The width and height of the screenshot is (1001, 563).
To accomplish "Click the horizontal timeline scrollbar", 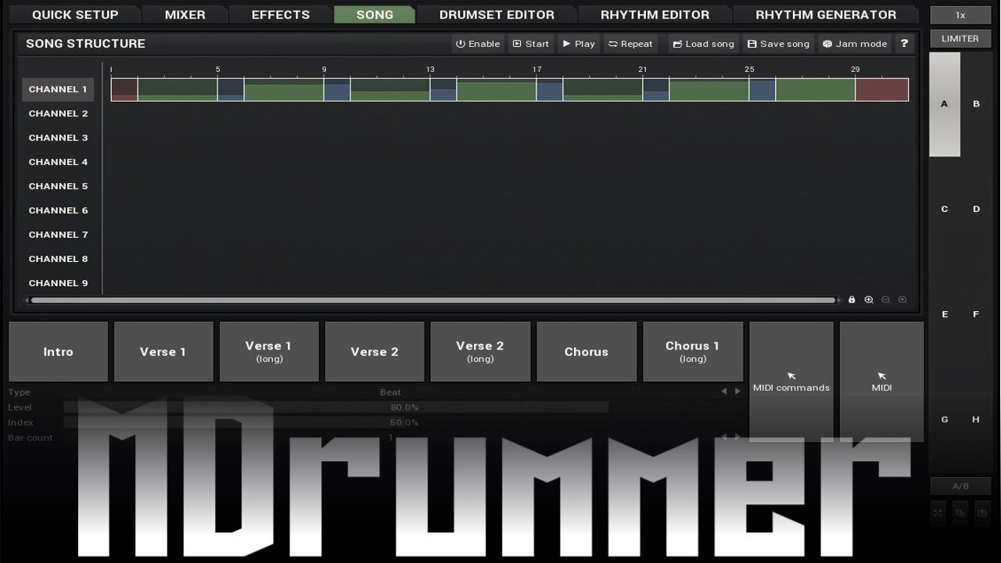I will tap(432, 299).
